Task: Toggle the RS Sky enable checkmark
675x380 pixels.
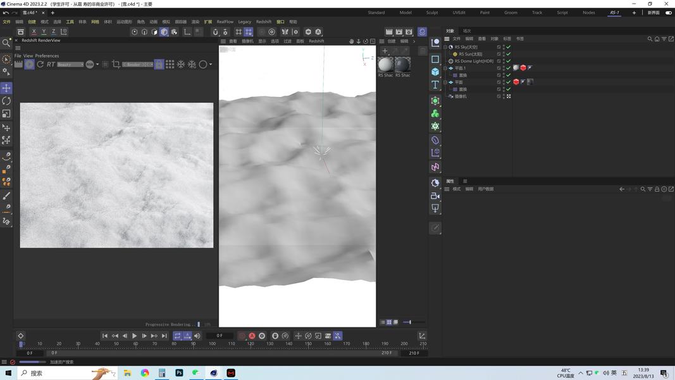Action: [x=509, y=47]
